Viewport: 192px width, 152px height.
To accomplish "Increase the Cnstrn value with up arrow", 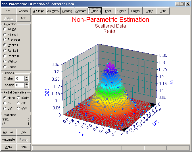I will tap(26, 77).
